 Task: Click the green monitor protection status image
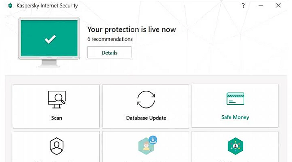[x=49, y=40]
